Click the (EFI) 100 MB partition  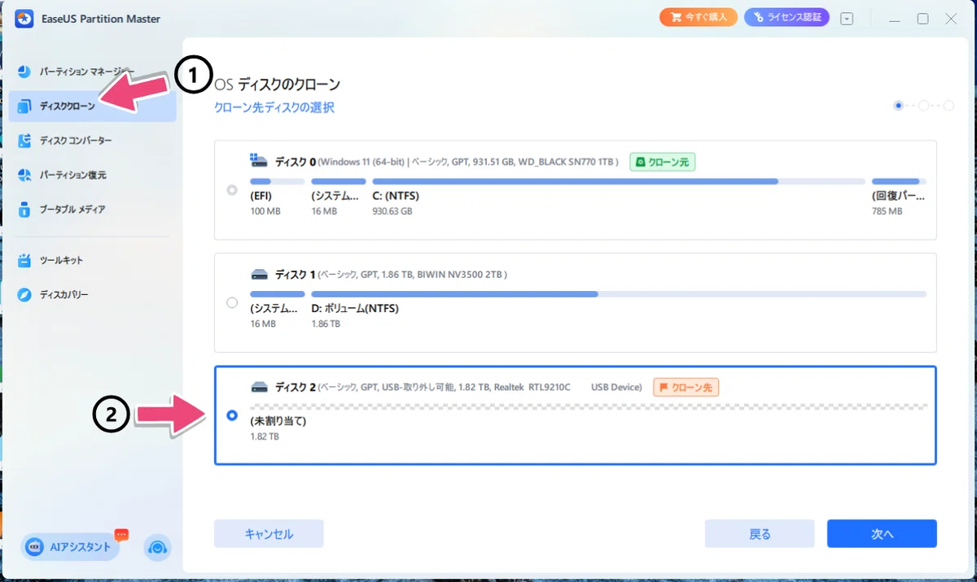(277, 196)
